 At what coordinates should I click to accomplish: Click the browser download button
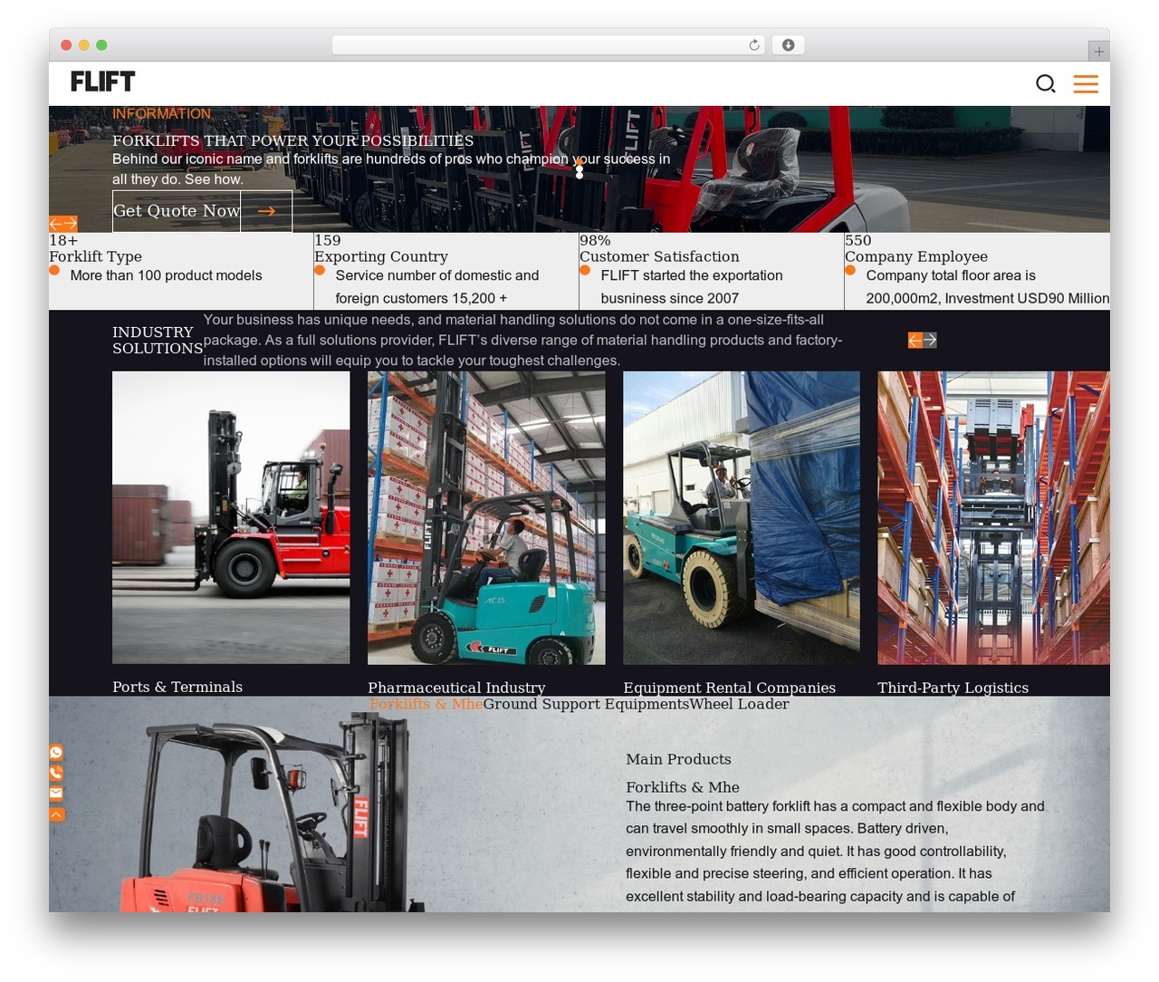[788, 45]
